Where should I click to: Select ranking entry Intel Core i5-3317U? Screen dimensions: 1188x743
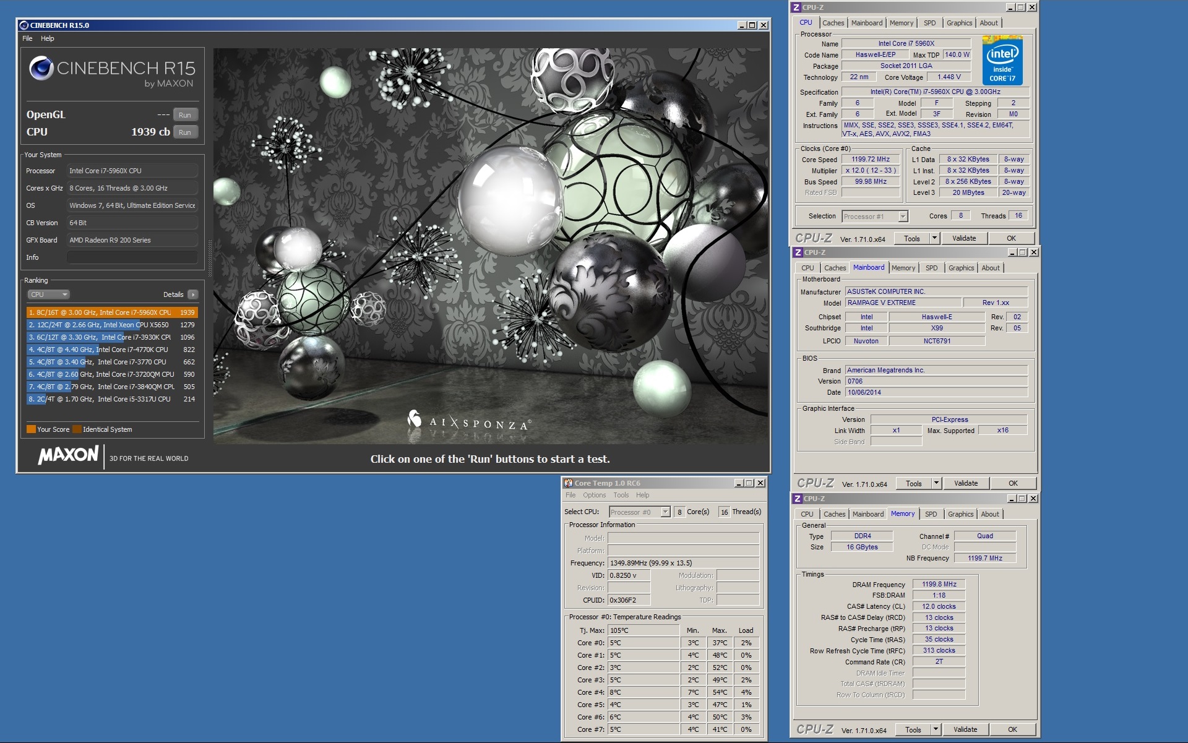click(112, 399)
